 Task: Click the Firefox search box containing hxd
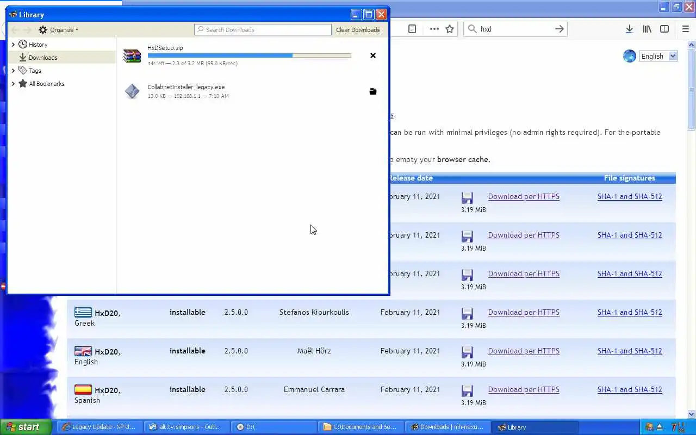click(x=515, y=29)
